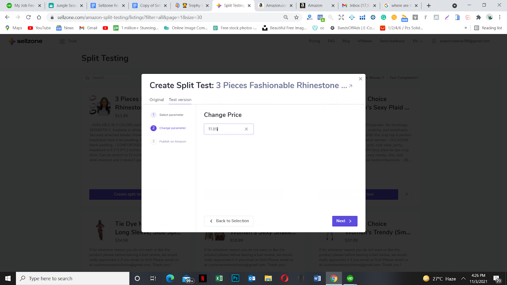Close the Create Split Test dialog
Screen dimensions: 507x285
pos(360,79)
